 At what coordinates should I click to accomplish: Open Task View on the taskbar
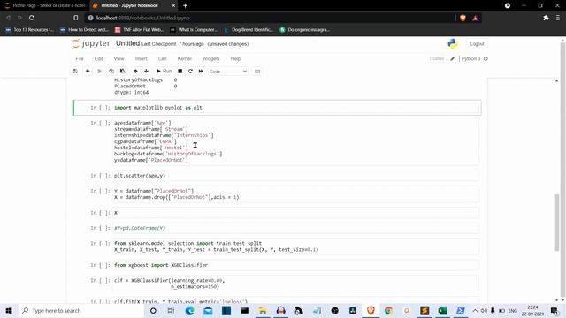click(x=171, y=310)
